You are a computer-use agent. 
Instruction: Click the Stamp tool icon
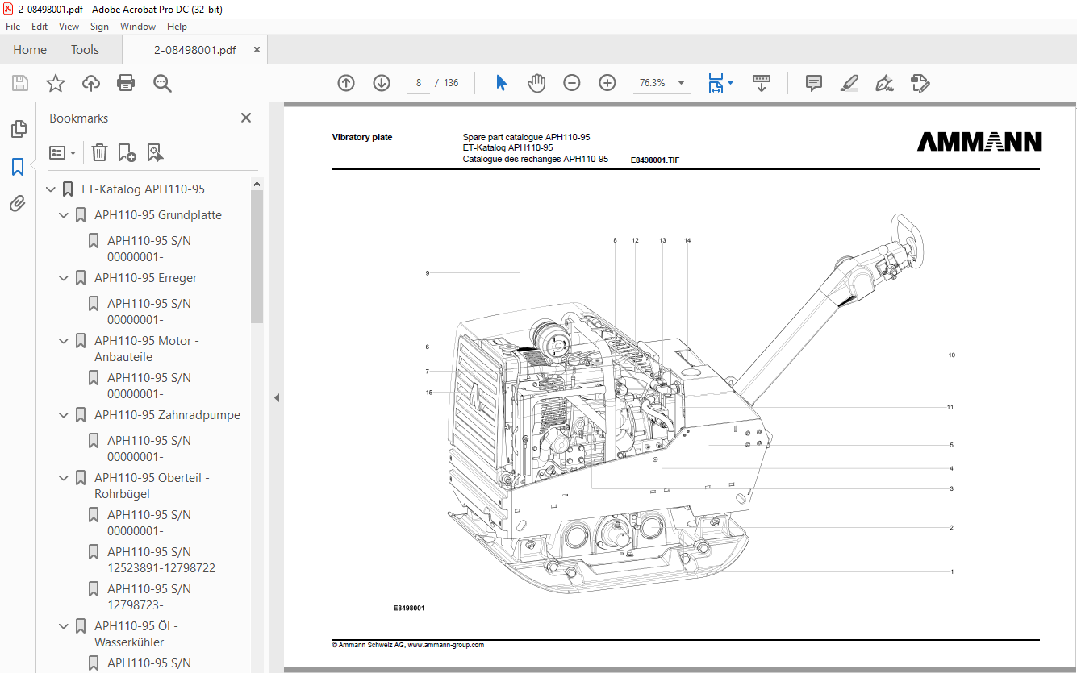point(920,83)
